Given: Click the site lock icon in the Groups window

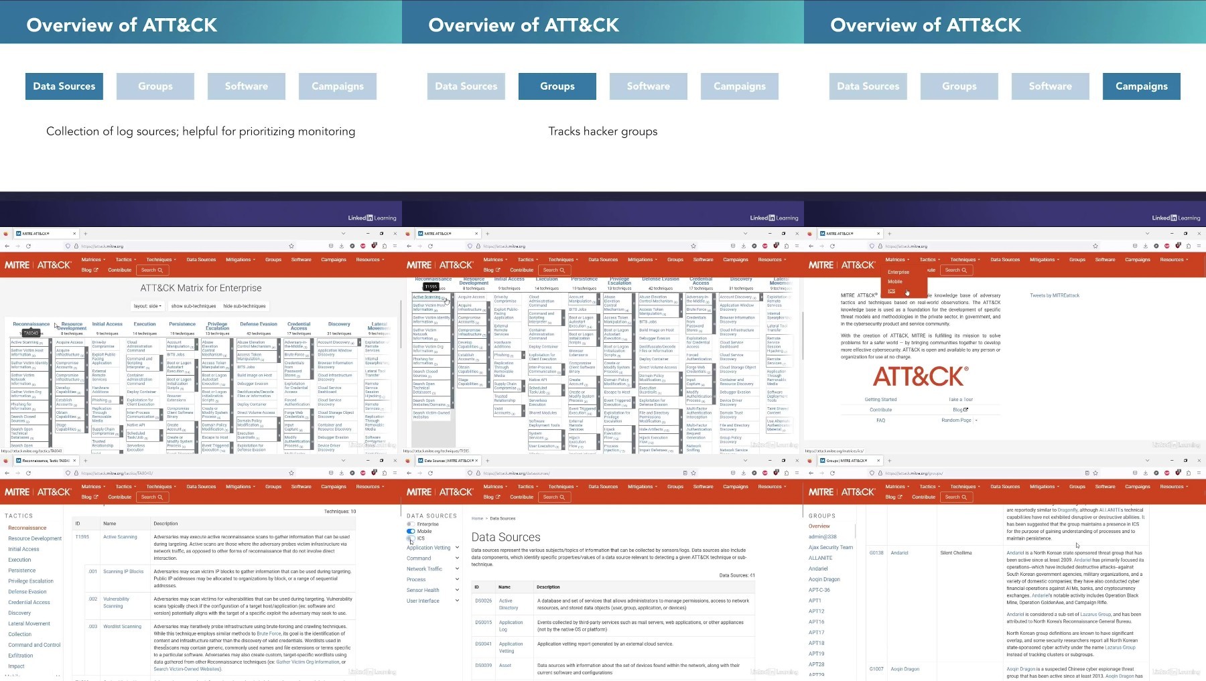Looking at the screenshot, I should (879, 473).
